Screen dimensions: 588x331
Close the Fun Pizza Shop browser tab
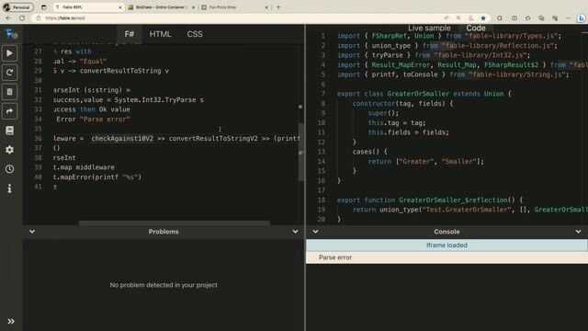266,7
